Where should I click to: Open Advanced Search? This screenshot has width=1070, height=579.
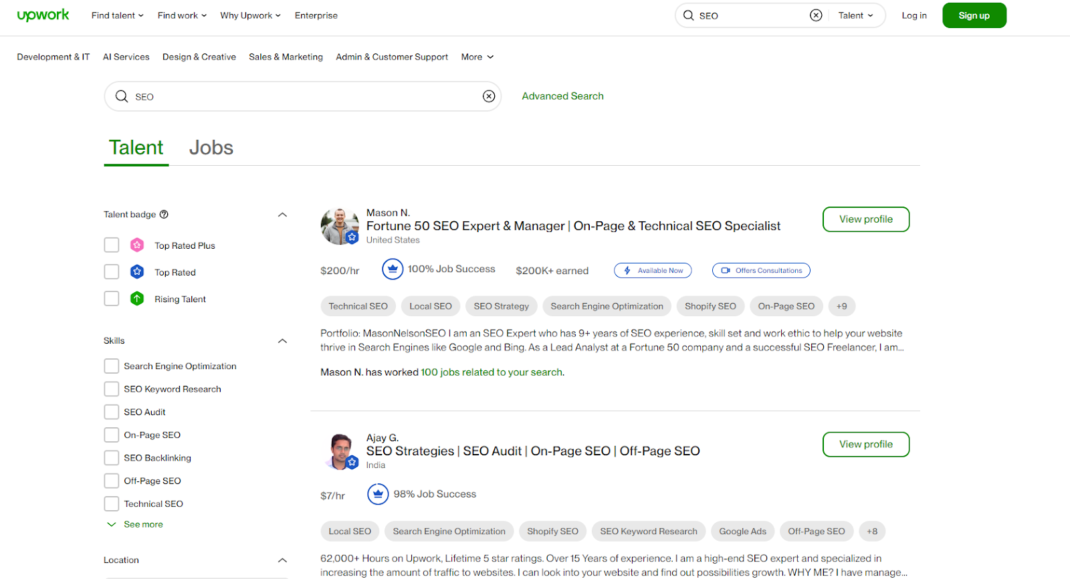tap(562, 96)
